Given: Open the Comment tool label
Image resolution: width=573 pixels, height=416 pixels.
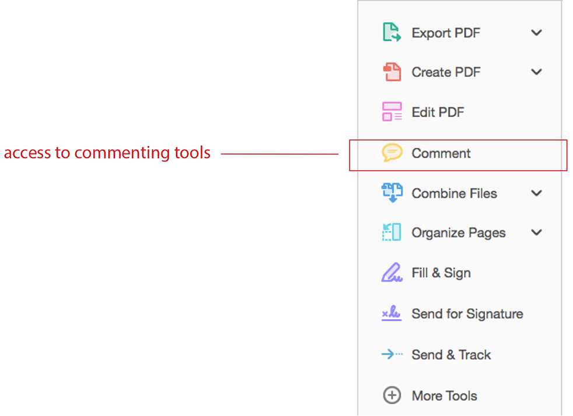Looking at the screenshot, I should click(x=441, y=153).
